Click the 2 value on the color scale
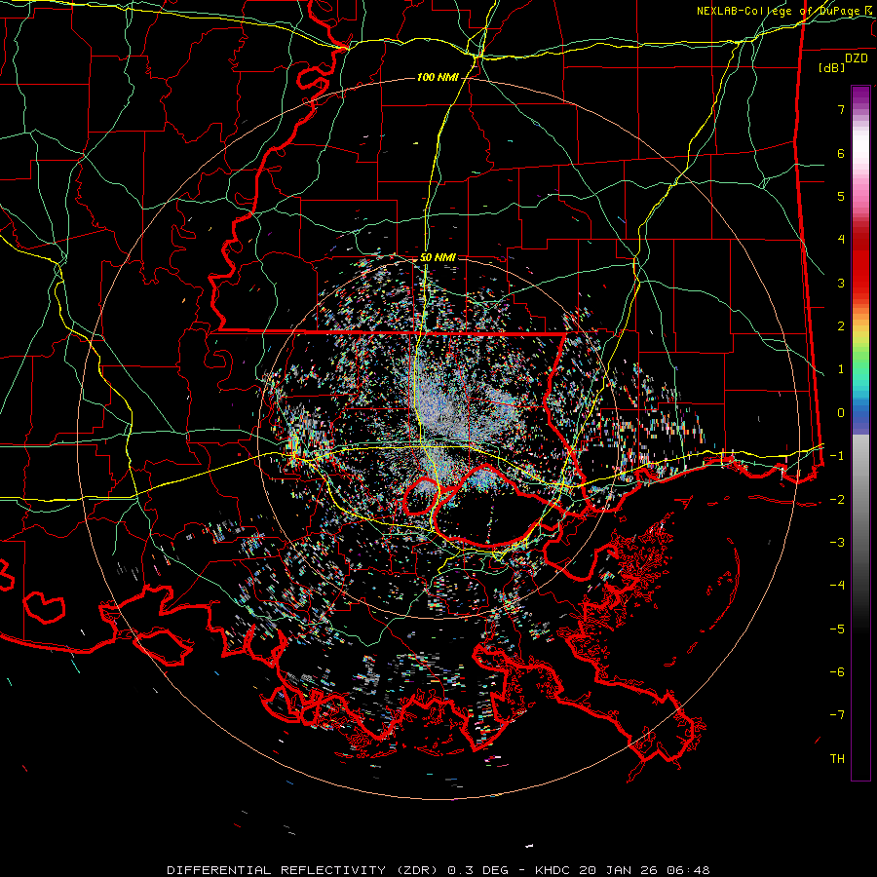Screen dimensions: 877x877 tap(841, 326)
